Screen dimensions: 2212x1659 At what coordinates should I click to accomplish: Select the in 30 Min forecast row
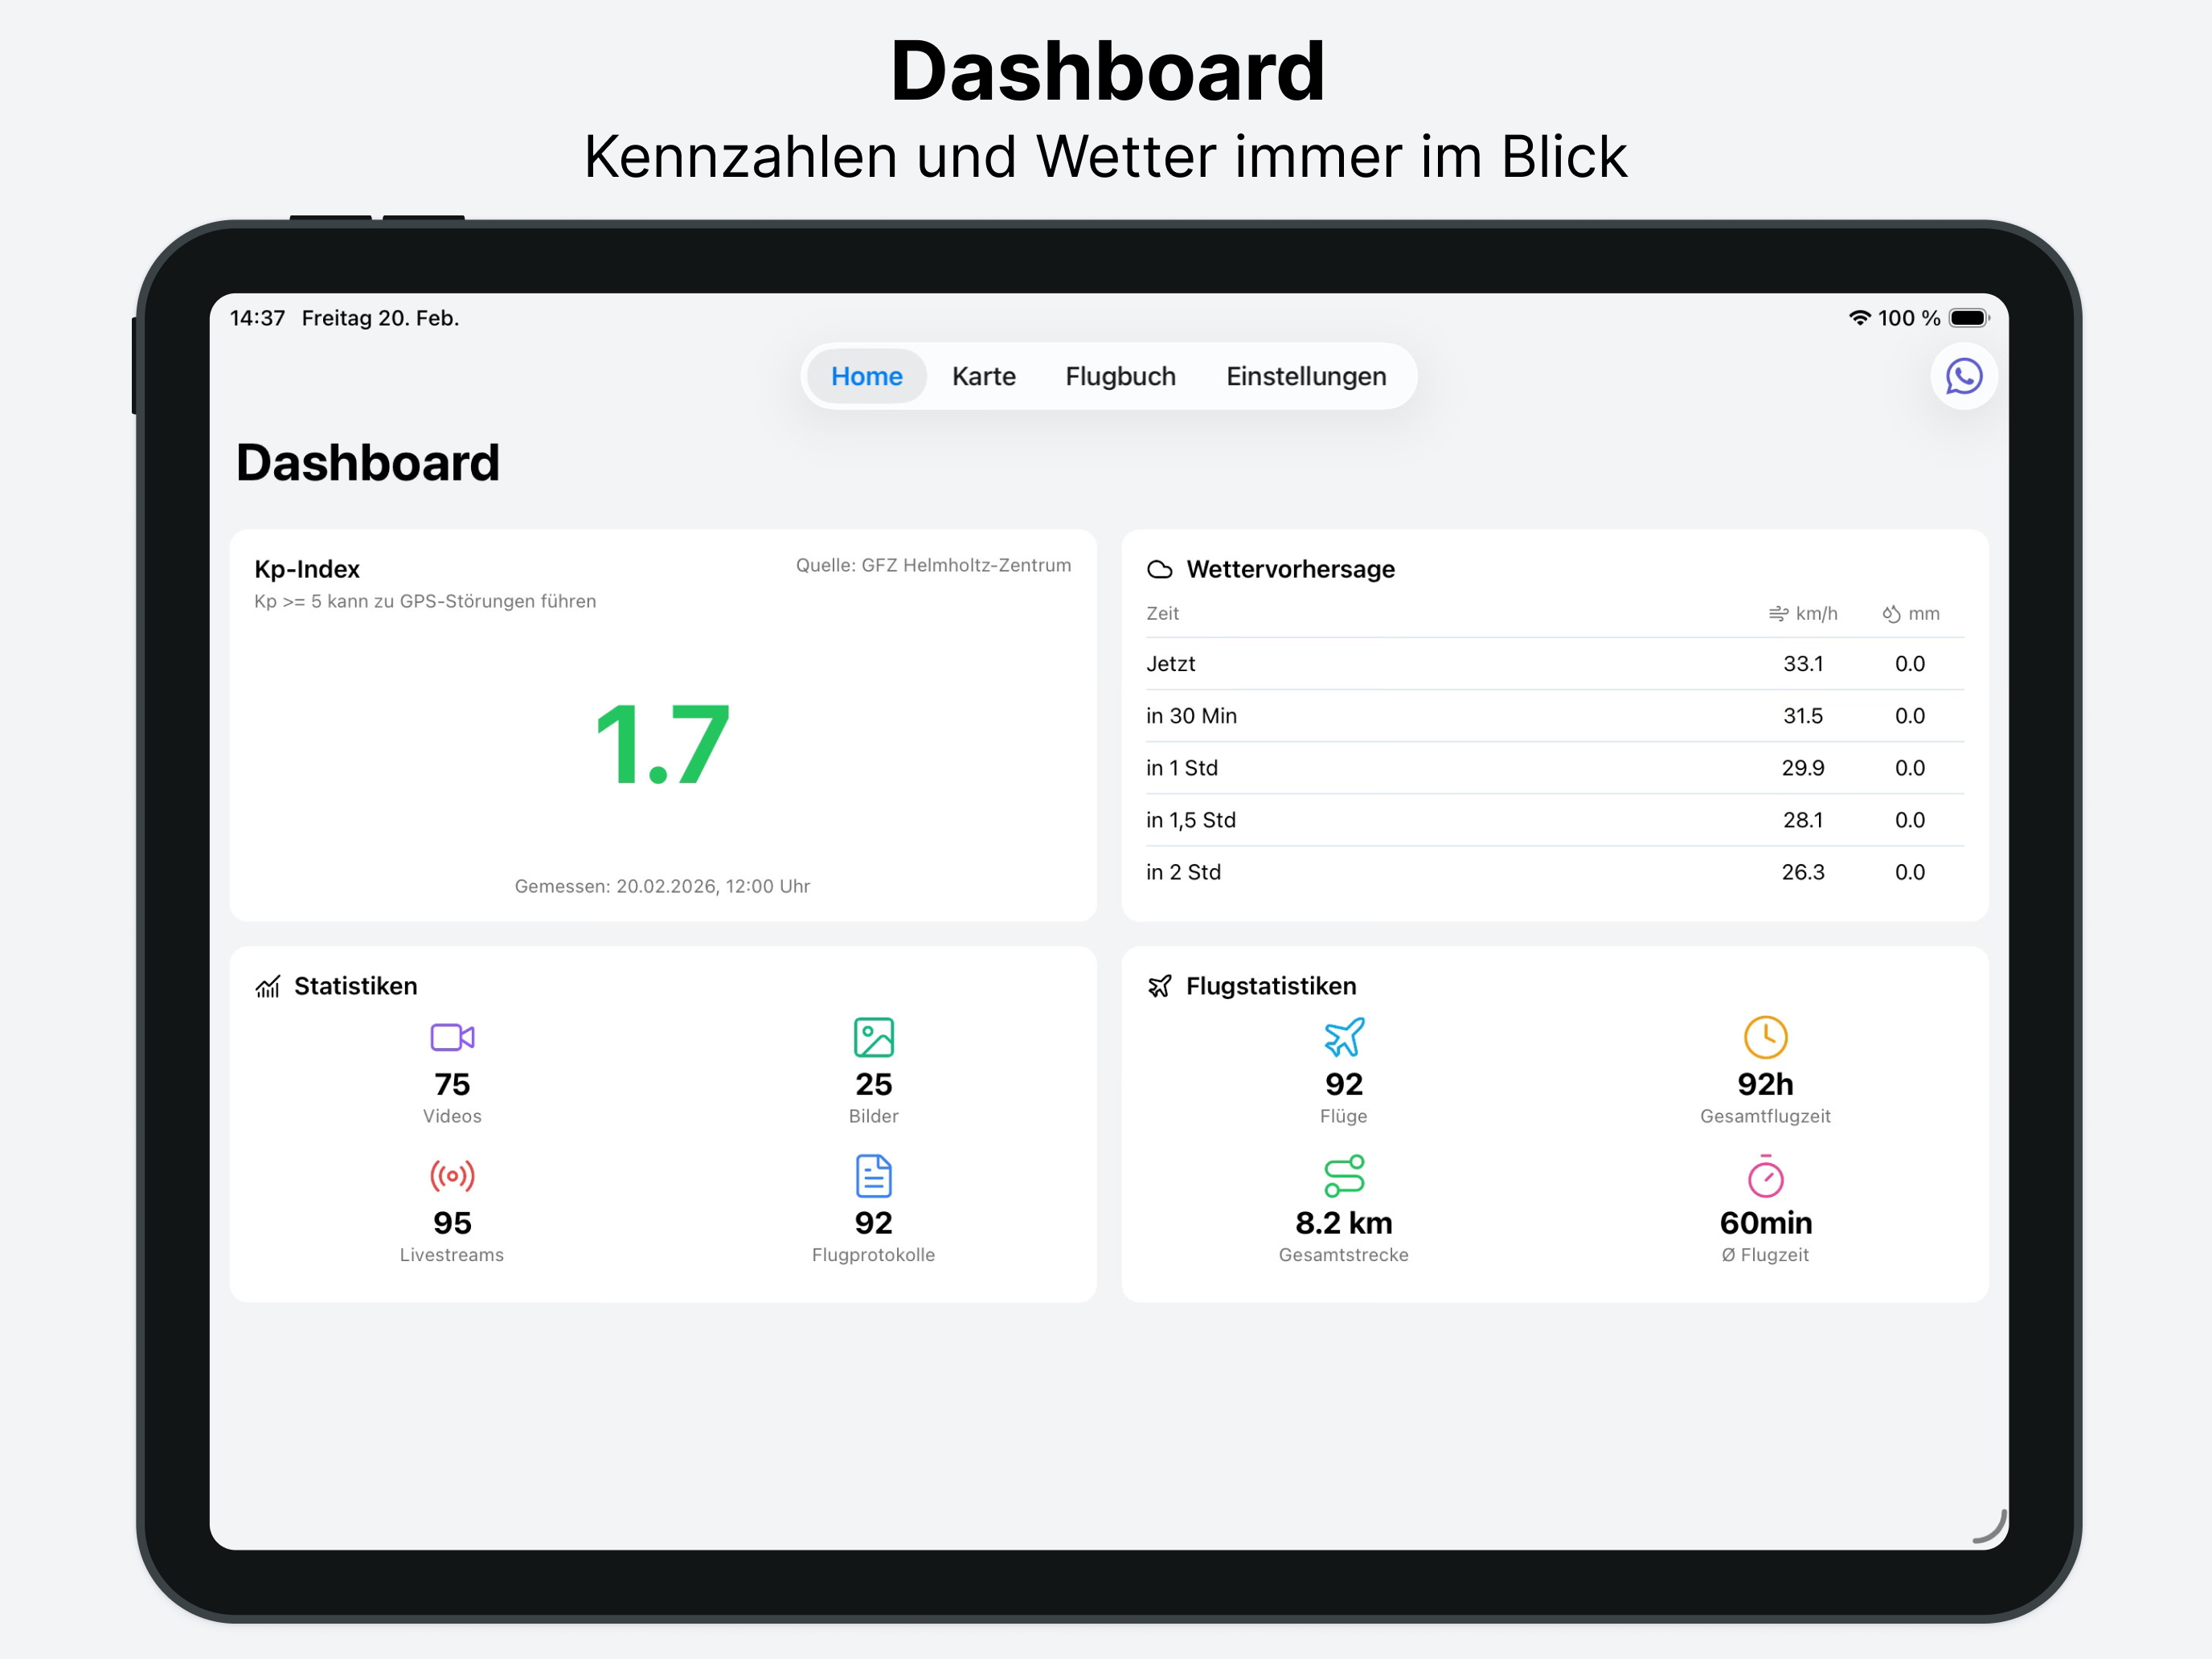1554,716
